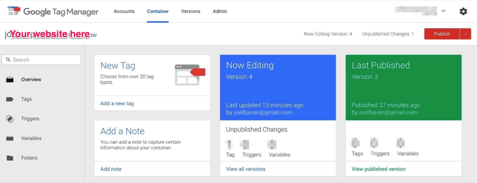Click the Variables count in Last Published
The image size is (477, 183).
[x=401, y=142]
